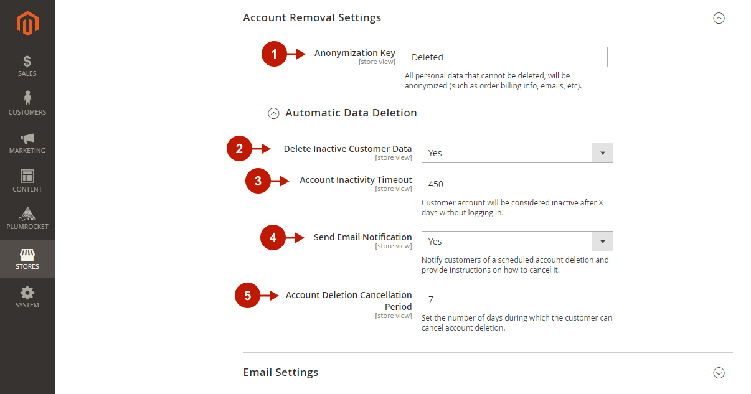
Task: Click the Anonymization Key text field
Action: pos(506,57)
